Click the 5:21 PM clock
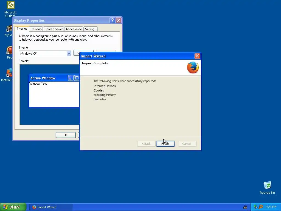281x211 pixels. pyautogui.click(x=271, y=207)
